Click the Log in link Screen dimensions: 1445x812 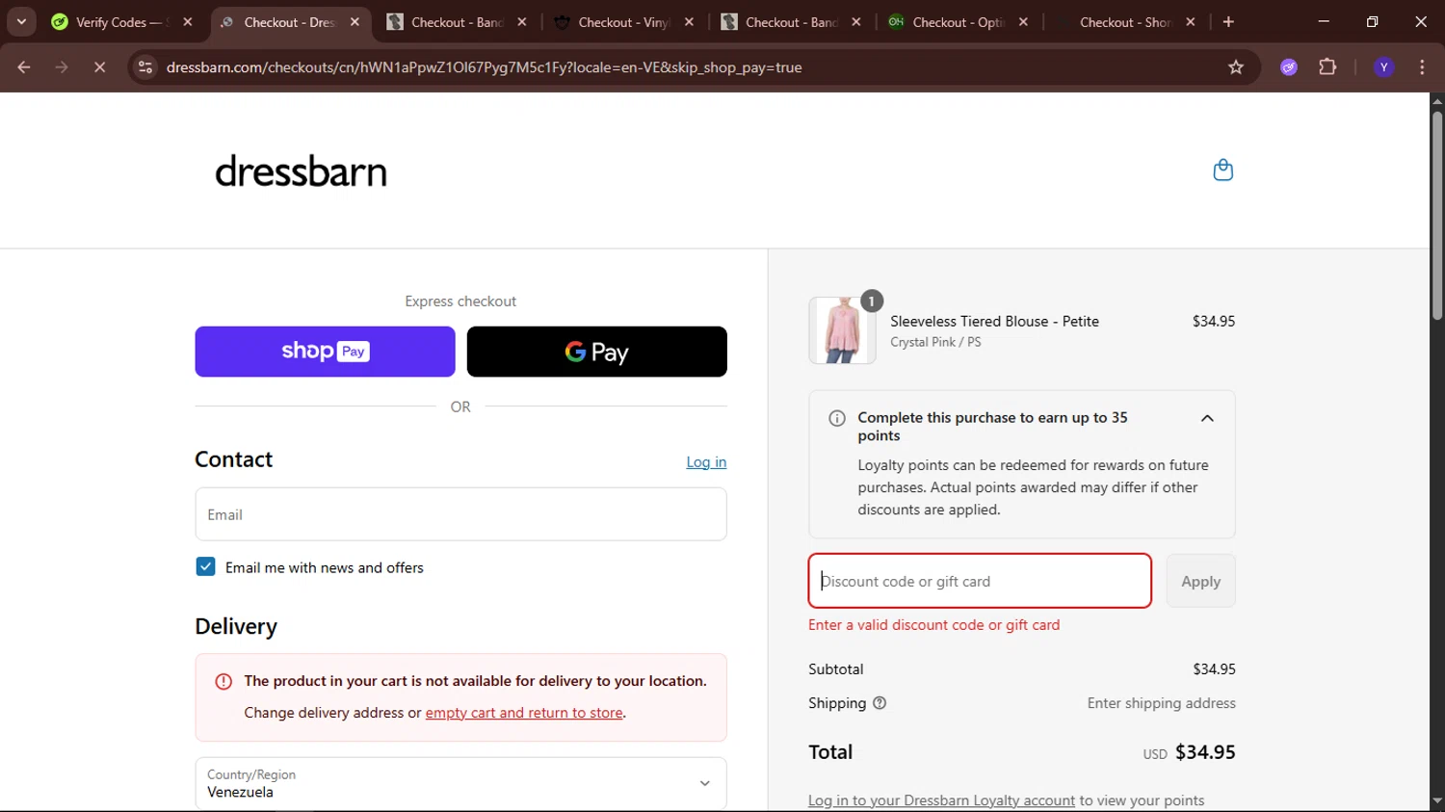point(706,462)
